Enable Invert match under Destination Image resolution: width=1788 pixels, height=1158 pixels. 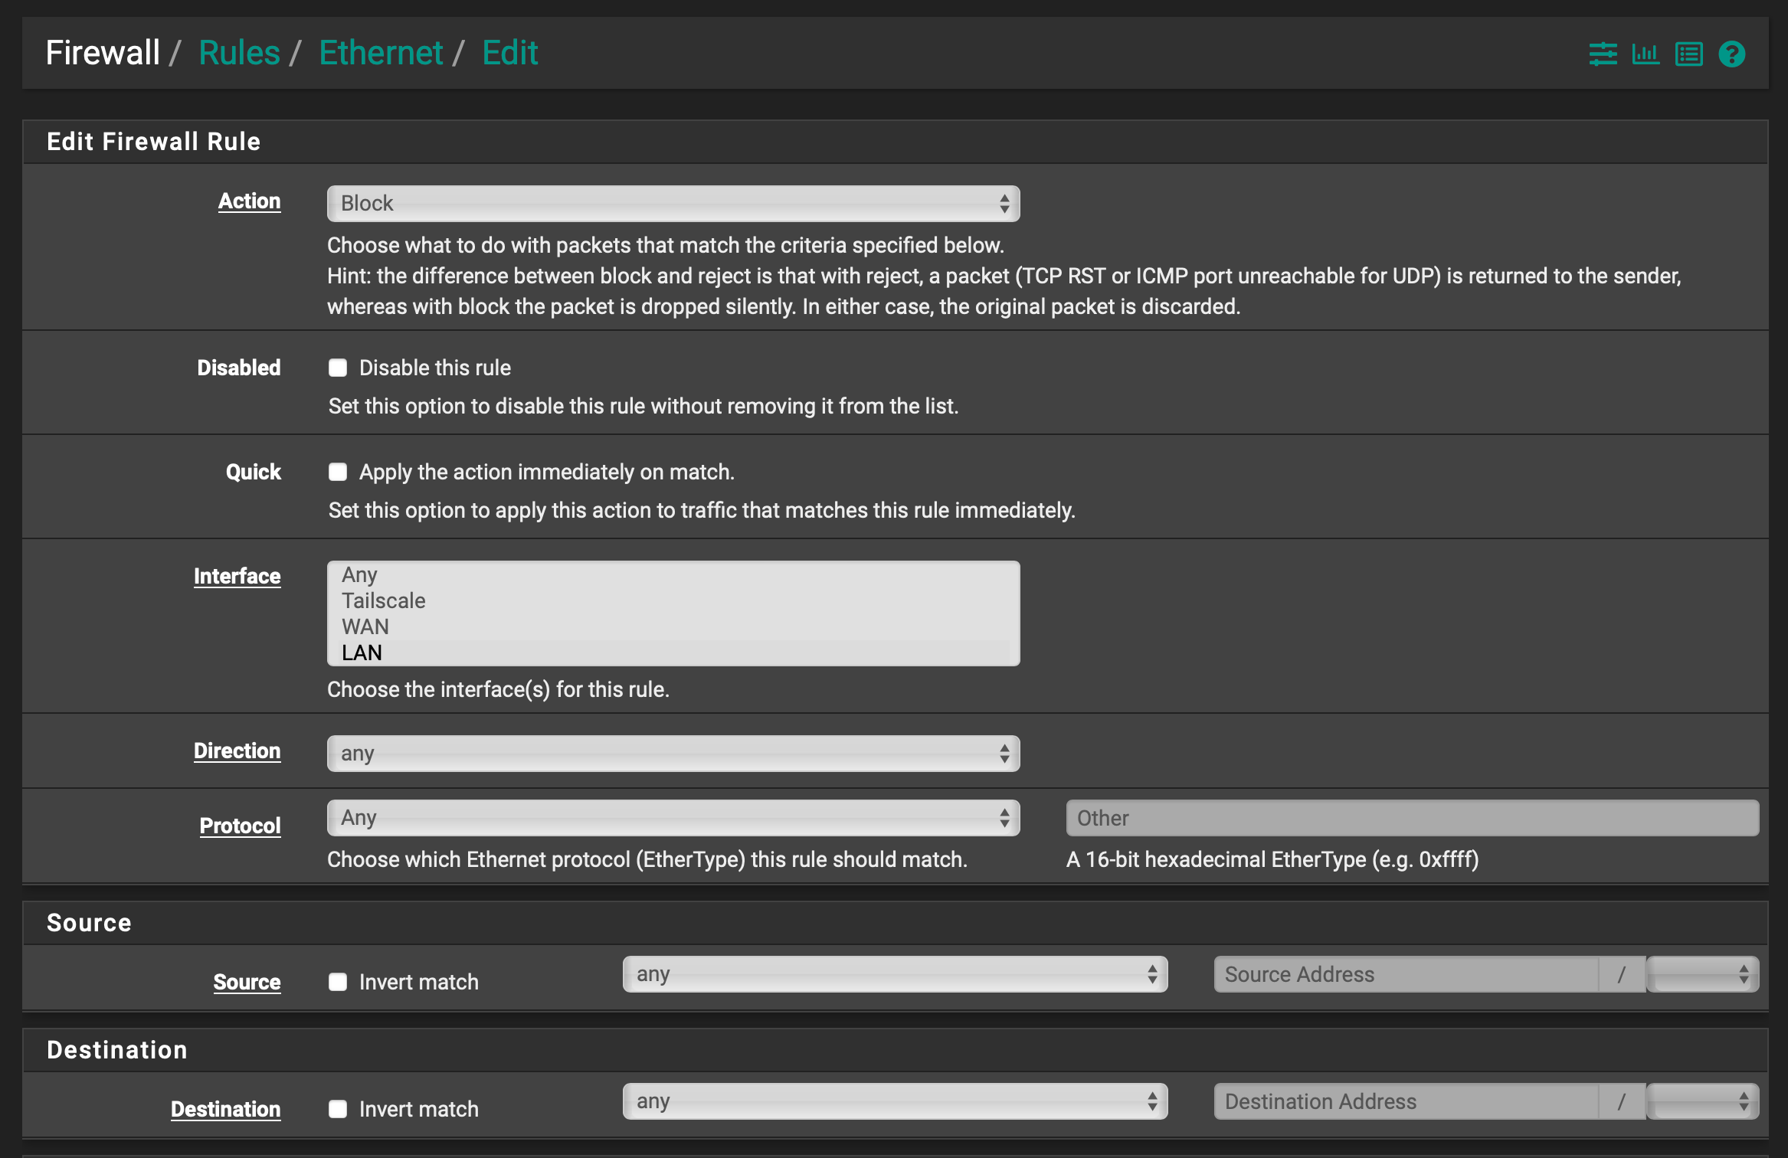point(338,1108)
